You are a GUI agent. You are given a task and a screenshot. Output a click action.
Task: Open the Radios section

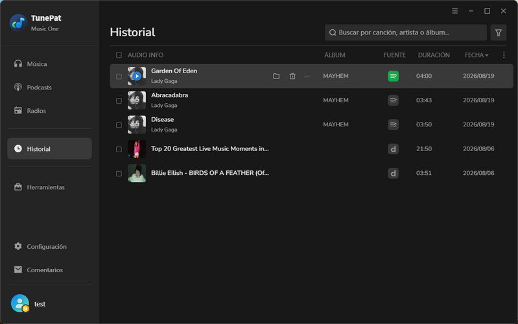pyautogui.click(x=49, y=111)
